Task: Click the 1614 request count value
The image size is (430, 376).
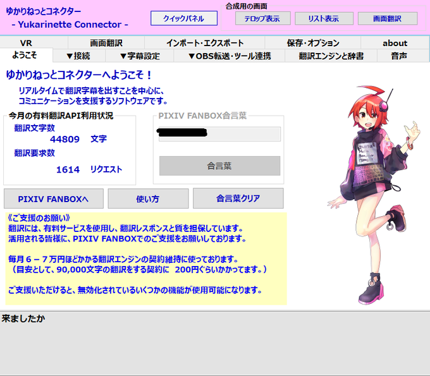Action: point(68,169)
